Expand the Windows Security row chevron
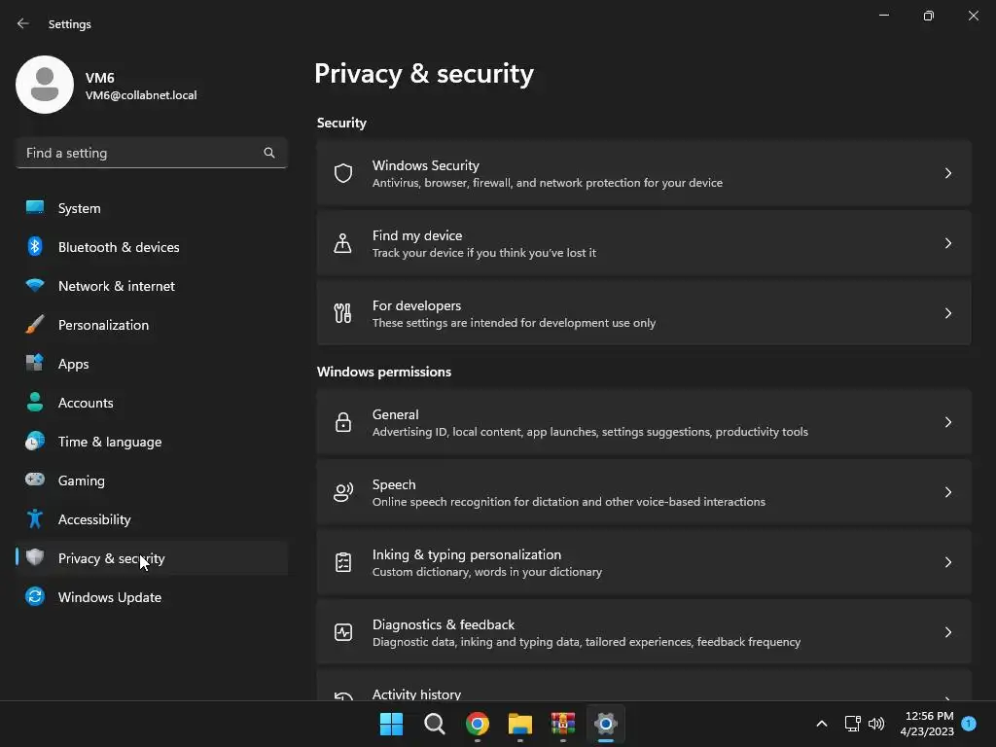The width and height of the screenshot is (996, 747). click(947, 173)
